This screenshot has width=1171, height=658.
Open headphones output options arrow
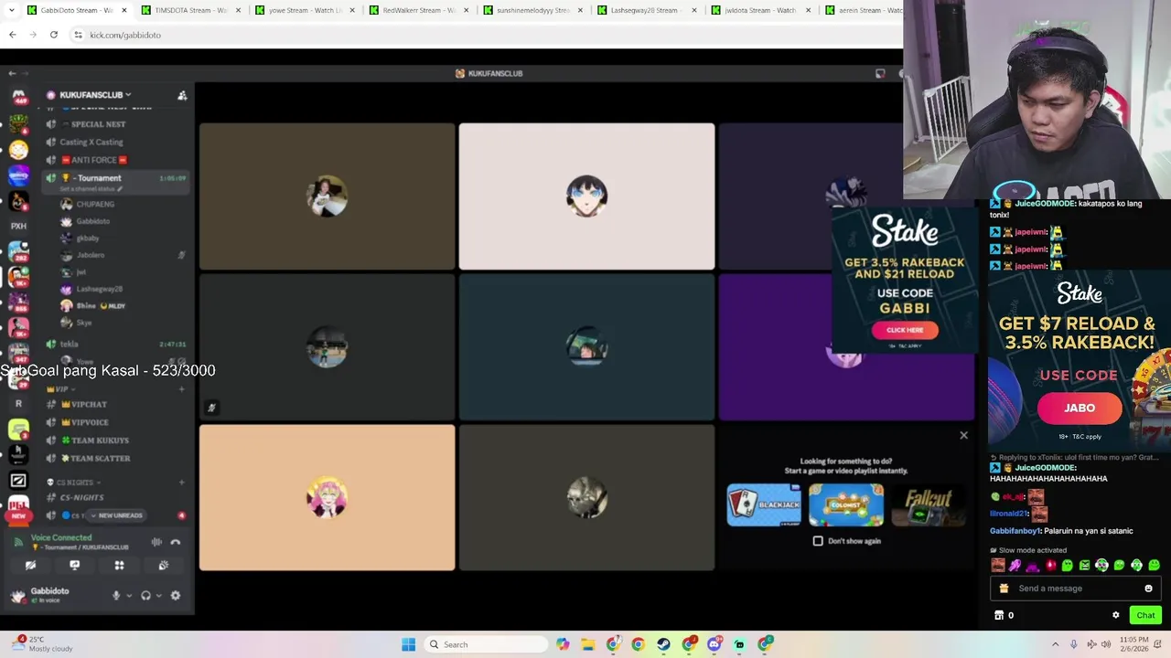tap(158, 596)
